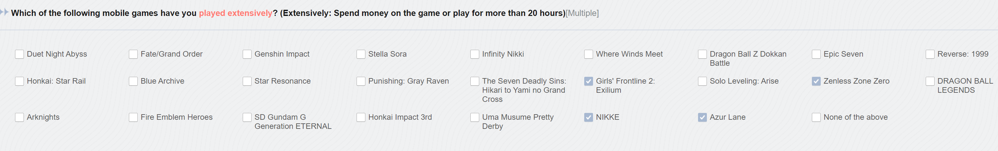Viewport: 998px width, 151px height.
Task: Select None of the above checkbox
Action: point(816,117)
